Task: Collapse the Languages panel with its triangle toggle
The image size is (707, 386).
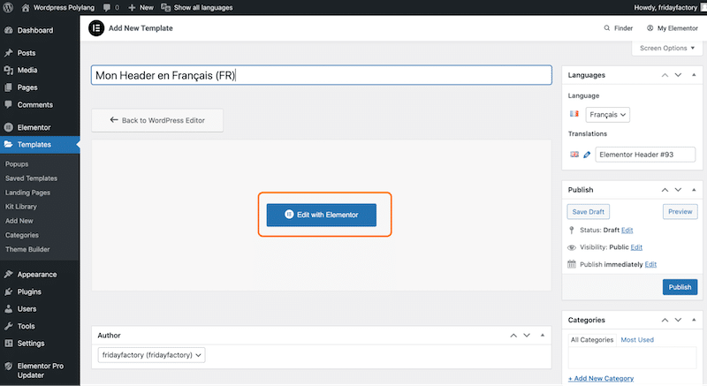Action: coord(694,75)
